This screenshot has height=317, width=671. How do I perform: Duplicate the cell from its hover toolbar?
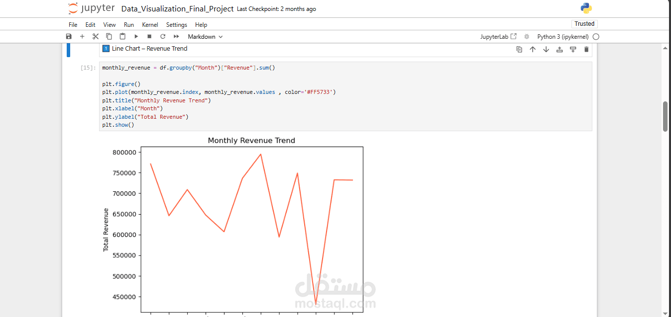pyautogui.click(x=519, y=49)
